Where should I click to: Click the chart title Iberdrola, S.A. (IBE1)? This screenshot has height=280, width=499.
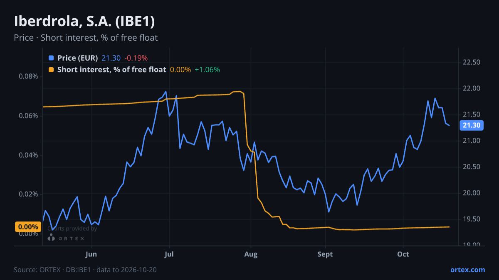[x=84, y=21]
